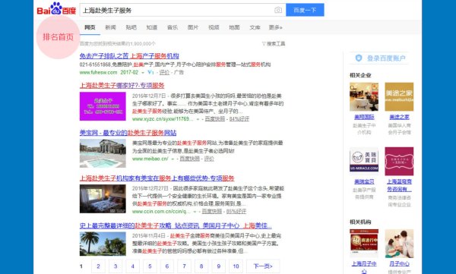
Task: Click the purple thumbnail of second result
Action: coord(103,106)
